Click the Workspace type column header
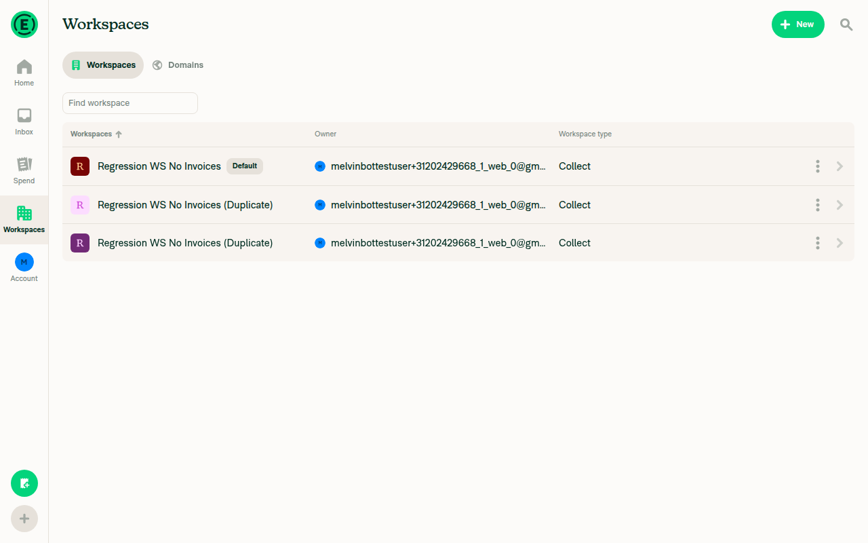868x543 pixels. [x=585, y=134]
